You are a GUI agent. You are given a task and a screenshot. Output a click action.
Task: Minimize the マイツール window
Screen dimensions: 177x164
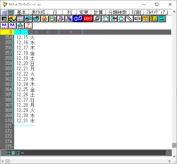point(144,4)
